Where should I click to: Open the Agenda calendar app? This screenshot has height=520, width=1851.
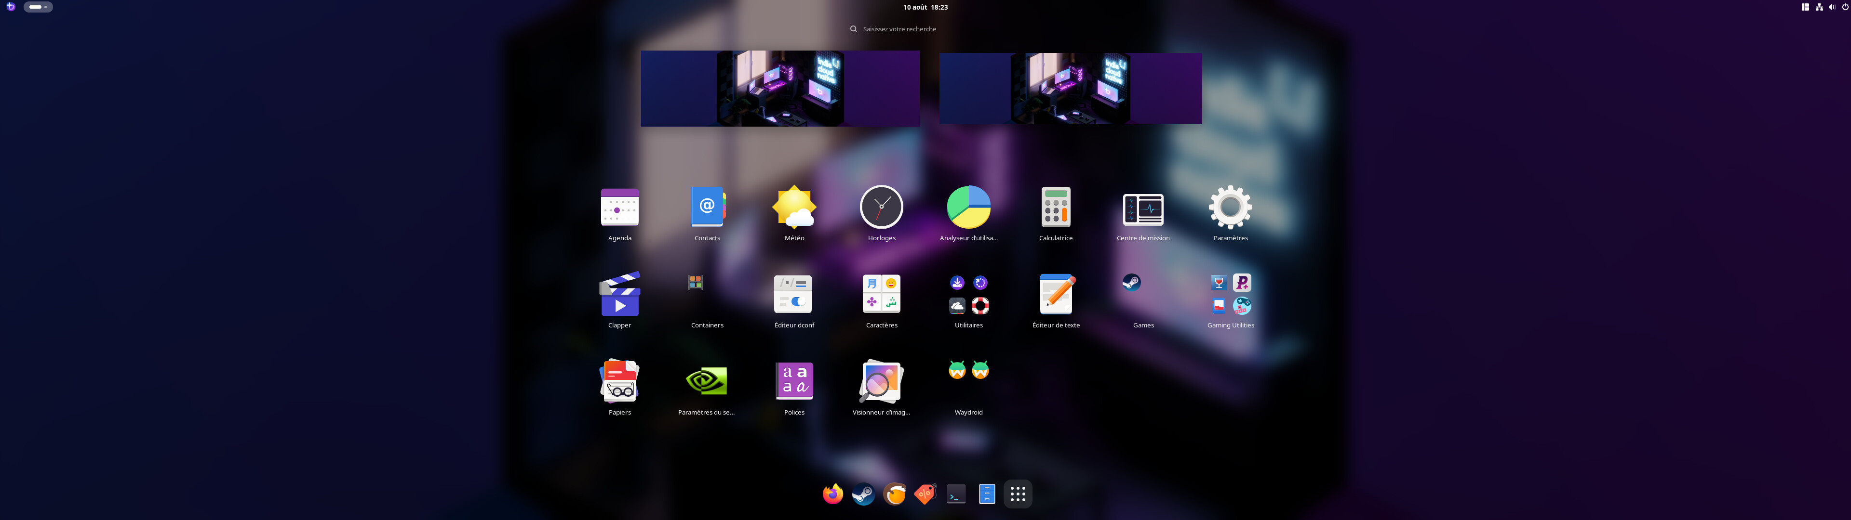(x=619, y=208)
